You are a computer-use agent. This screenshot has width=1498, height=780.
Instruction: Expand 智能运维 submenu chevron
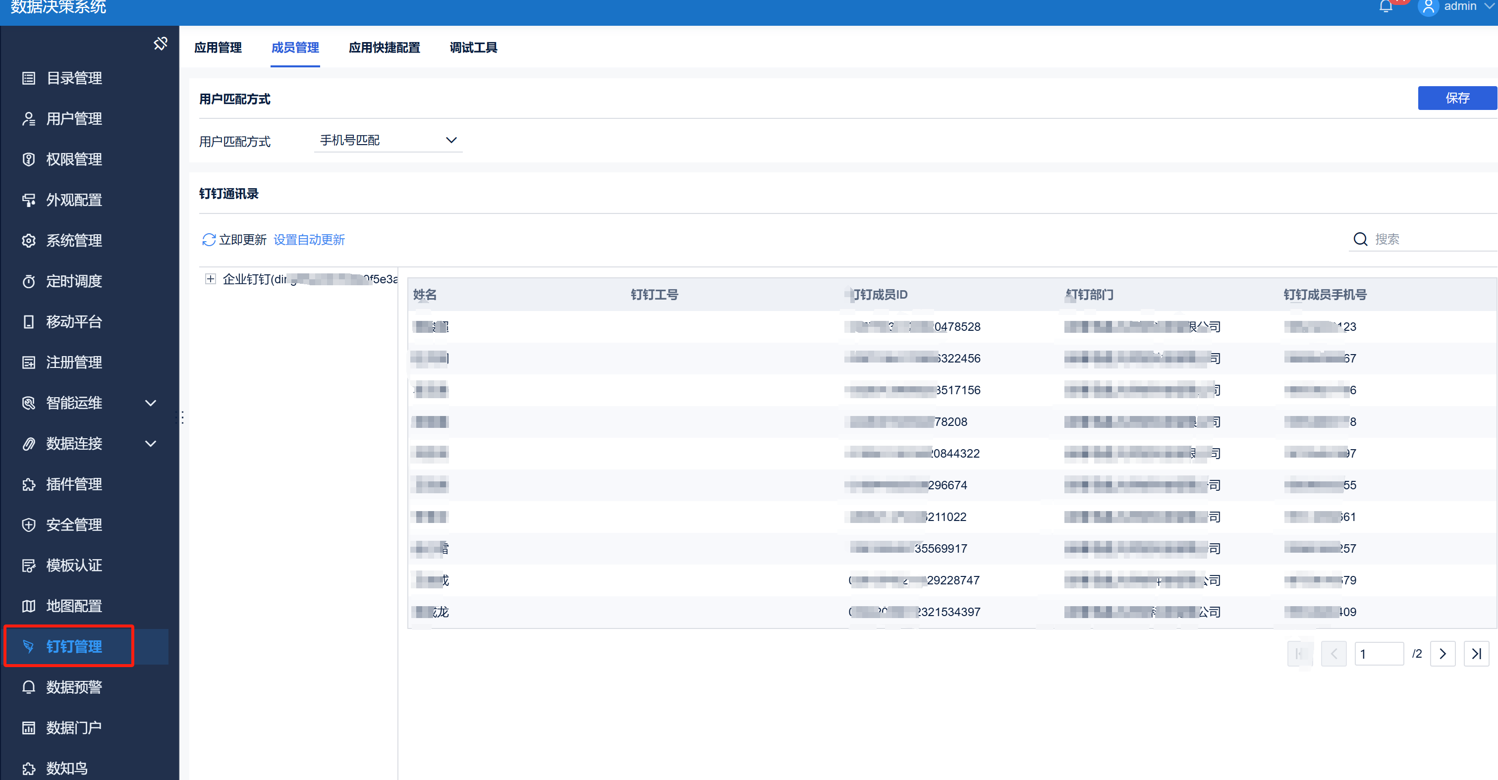151,403
